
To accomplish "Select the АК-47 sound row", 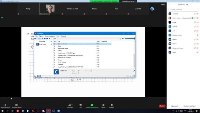I will (x=82, y=62).
